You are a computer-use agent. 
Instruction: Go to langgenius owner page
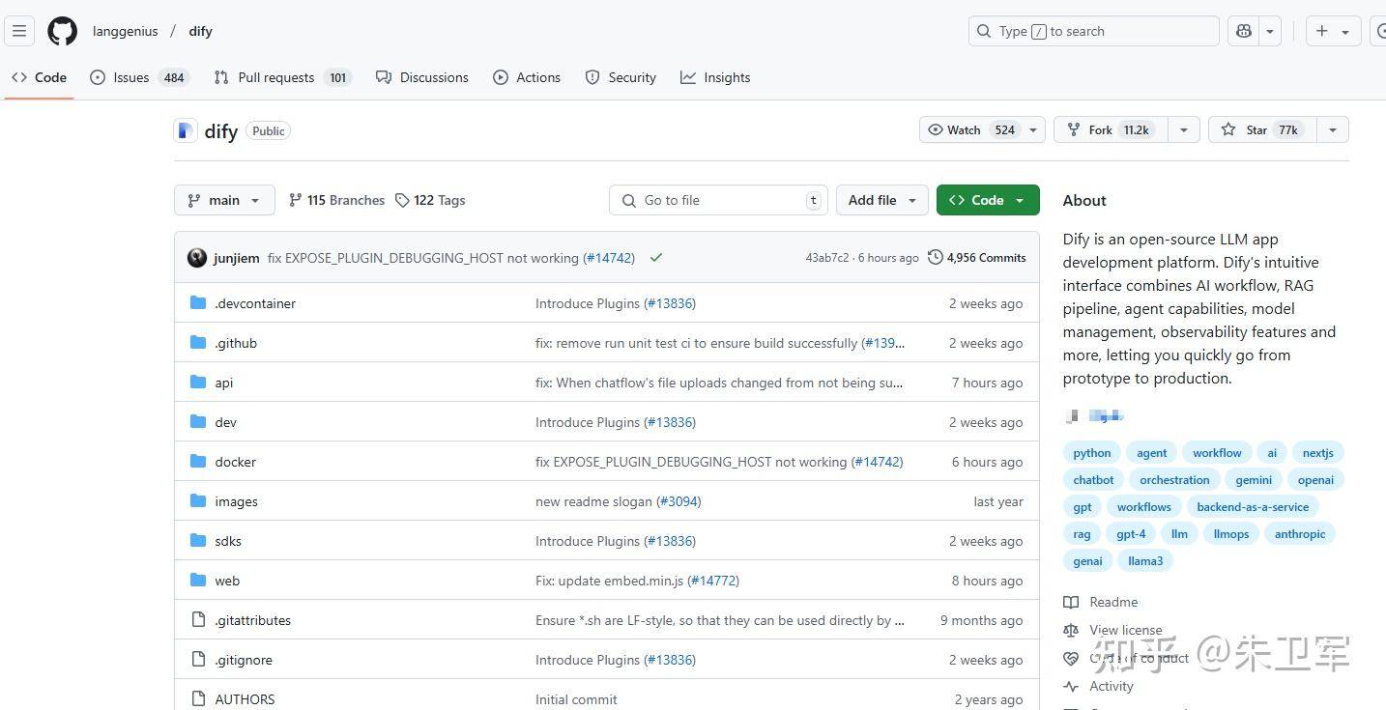pyautogui.click(x=125, y=31)
